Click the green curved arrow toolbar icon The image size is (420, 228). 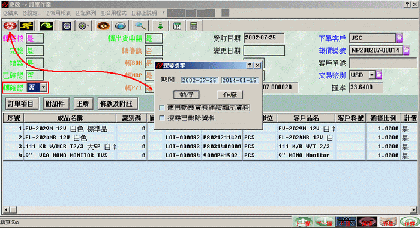coord(46,26)
